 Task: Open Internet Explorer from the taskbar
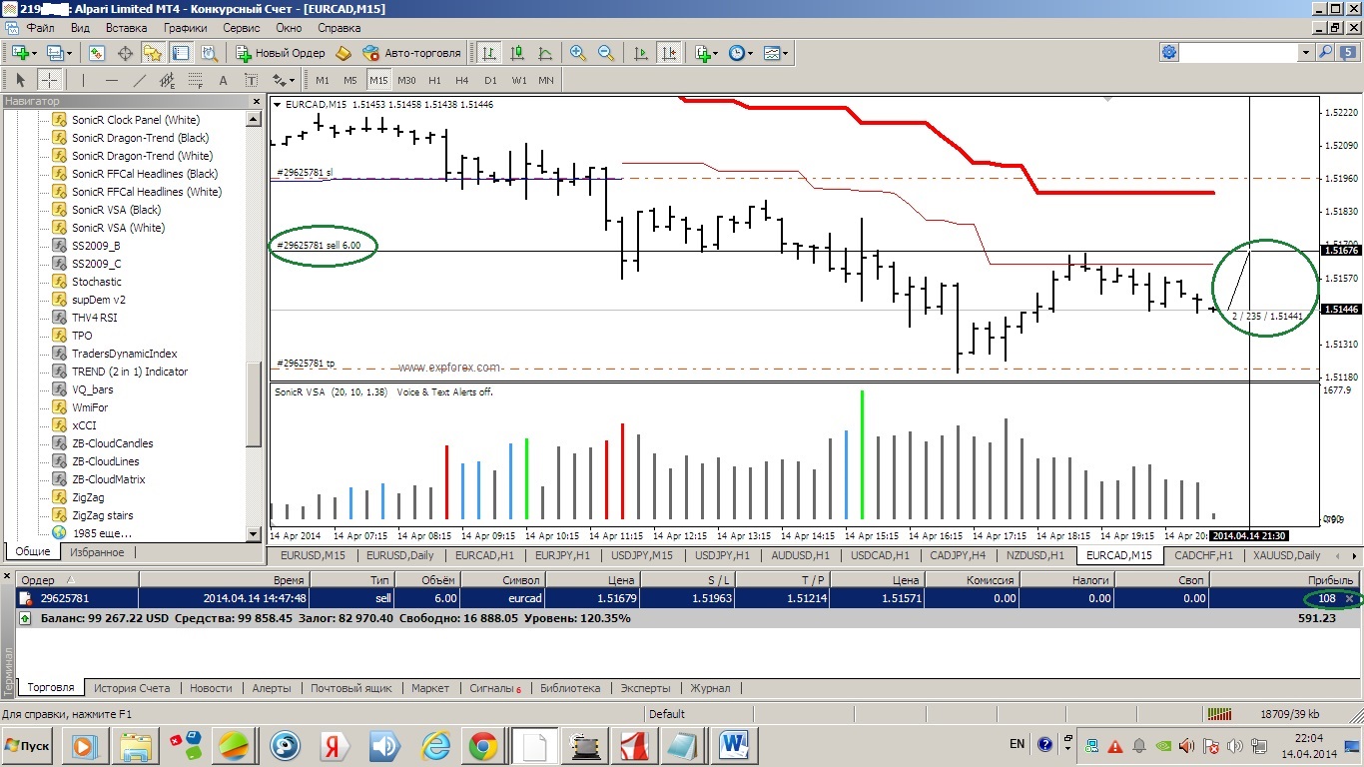(x=436, y=746)
